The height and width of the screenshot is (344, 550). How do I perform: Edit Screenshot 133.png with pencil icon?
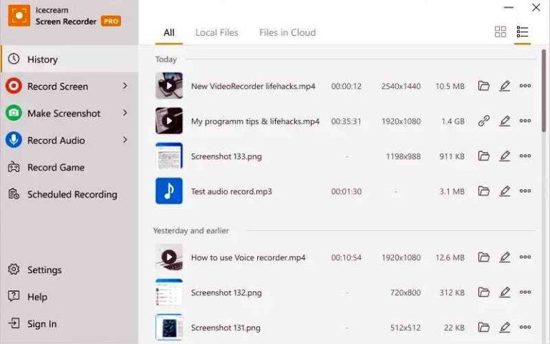tap(505, 156)
